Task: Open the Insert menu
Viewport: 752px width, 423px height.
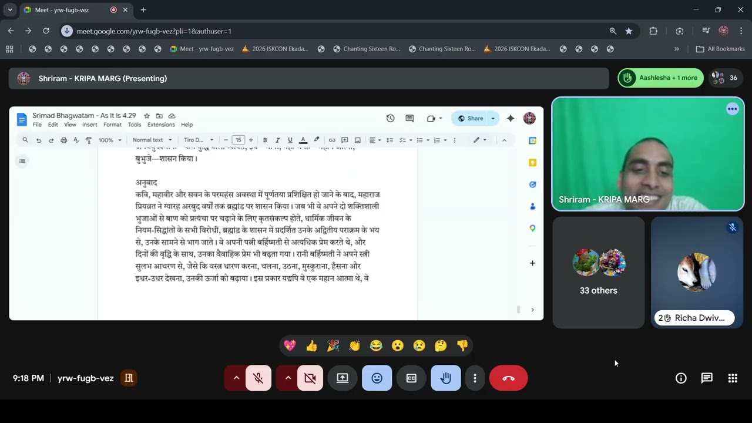Action: pos(90,125)
